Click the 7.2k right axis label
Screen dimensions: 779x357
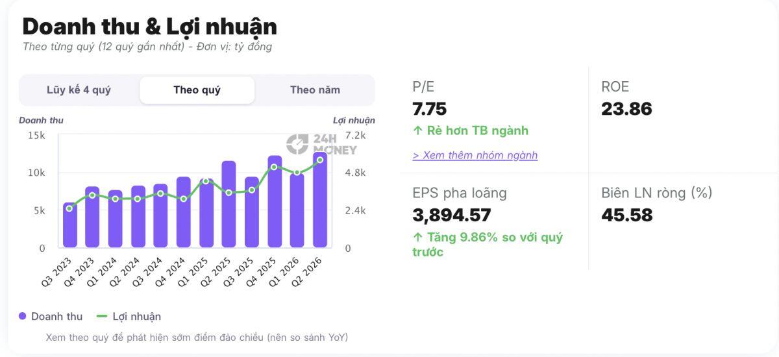(355, 136)
